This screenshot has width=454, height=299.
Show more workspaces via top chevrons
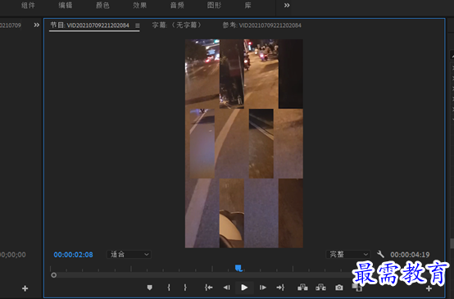(x=287, y=5)
